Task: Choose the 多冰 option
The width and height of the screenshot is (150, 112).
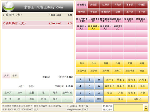Action: 82,63
